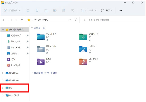Select the ピクチャ folder icon in main pane
This screenshot has width=146, height=102.
coord(83,49)
